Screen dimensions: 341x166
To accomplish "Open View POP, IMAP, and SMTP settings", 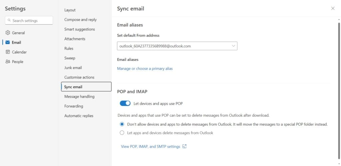I will click(151, 146).
